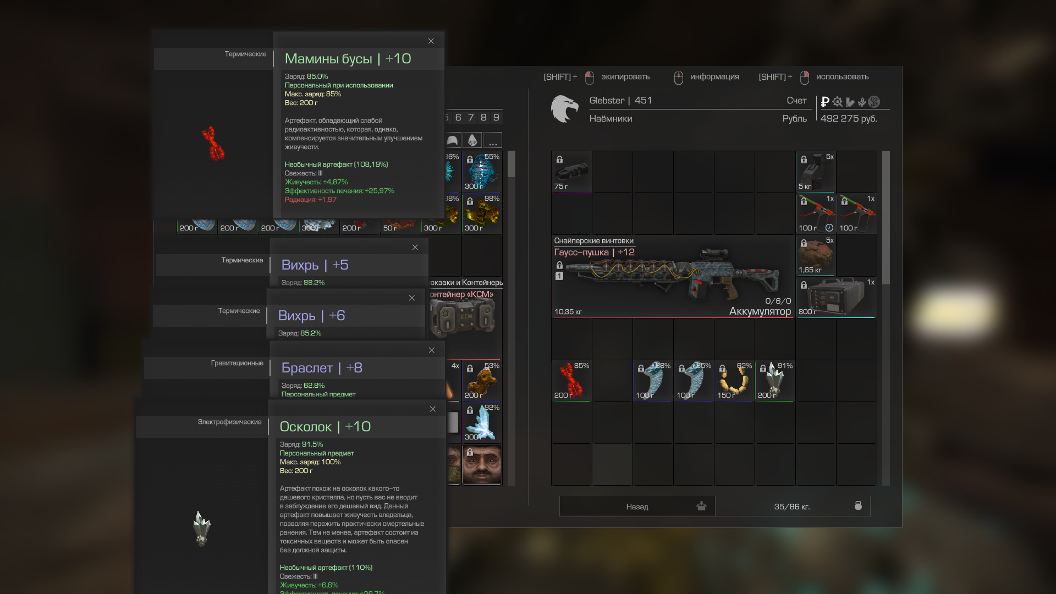Open the '...' more filters tab
1056x594 pixels.
(x=493, y=140)
